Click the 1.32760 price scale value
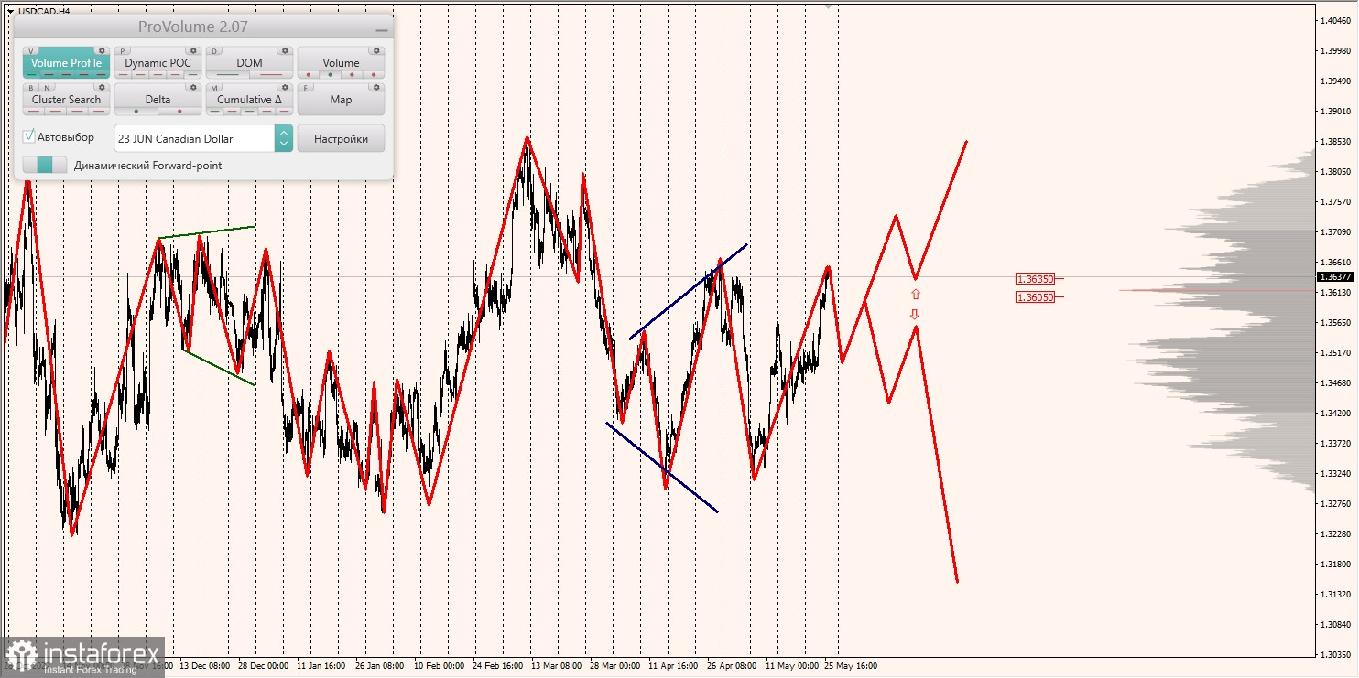The width and height of the screenshot is (1359, 678). [1334, 503]
